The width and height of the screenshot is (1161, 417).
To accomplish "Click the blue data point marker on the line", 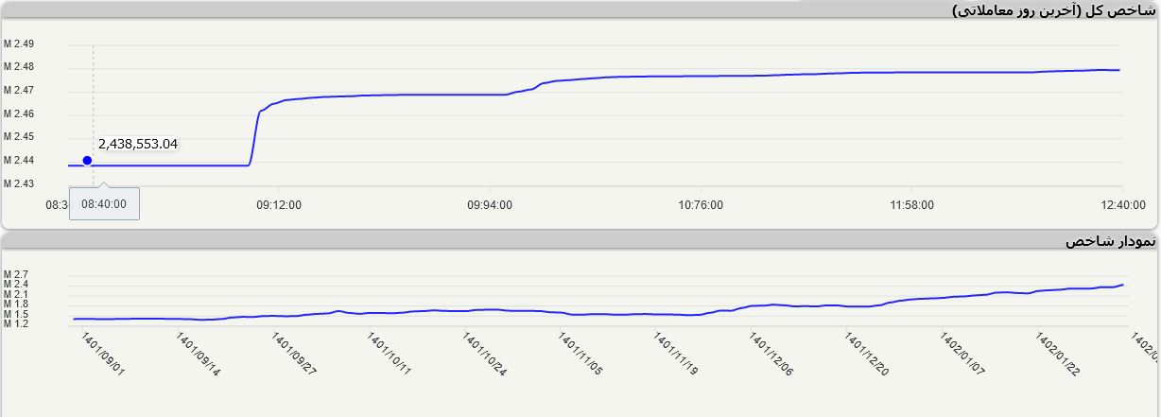I will point(88,160).
